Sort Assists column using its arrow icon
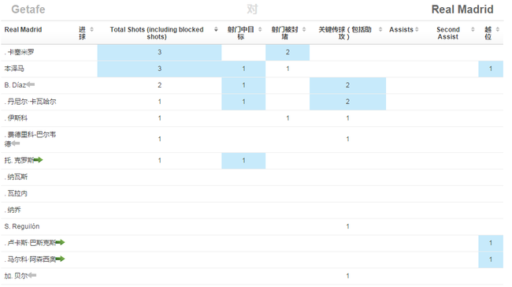Viewport: 512px width, 287px height. (x=417, y=29)
